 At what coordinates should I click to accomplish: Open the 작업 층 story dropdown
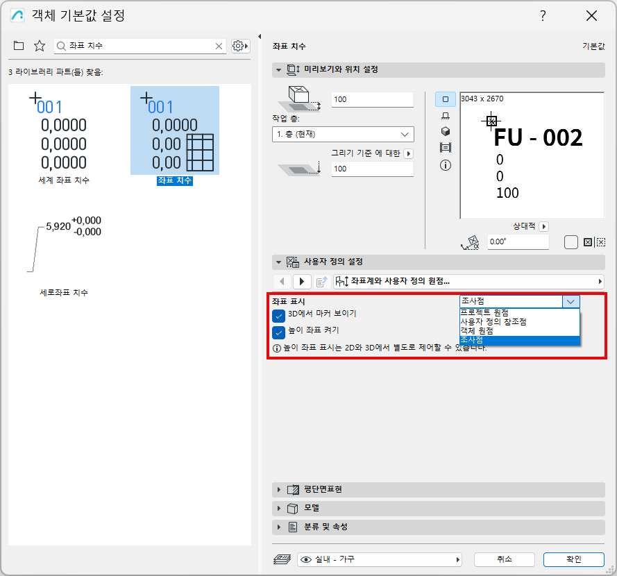343,134
